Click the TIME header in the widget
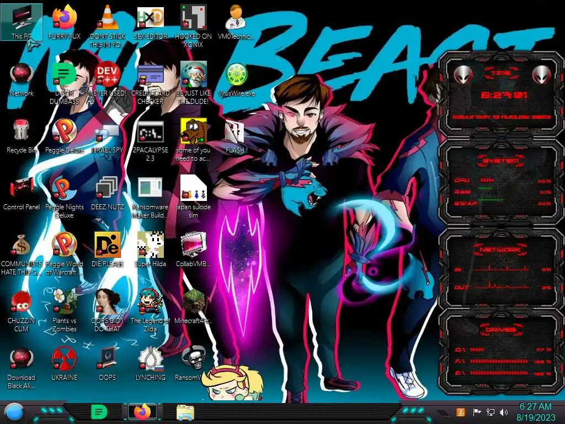Screen dimensions: 565x424 click(501, 73)
